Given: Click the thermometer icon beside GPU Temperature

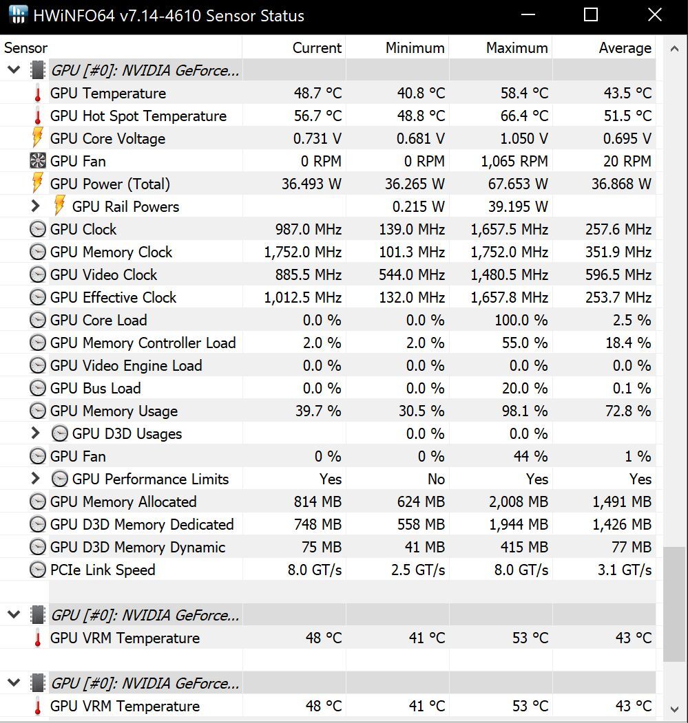Looking at the screenshot, I should pyautogui.click(x=38, y=94).
